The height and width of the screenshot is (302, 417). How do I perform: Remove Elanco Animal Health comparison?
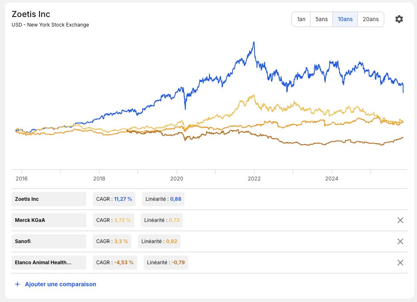click(400, 263)
